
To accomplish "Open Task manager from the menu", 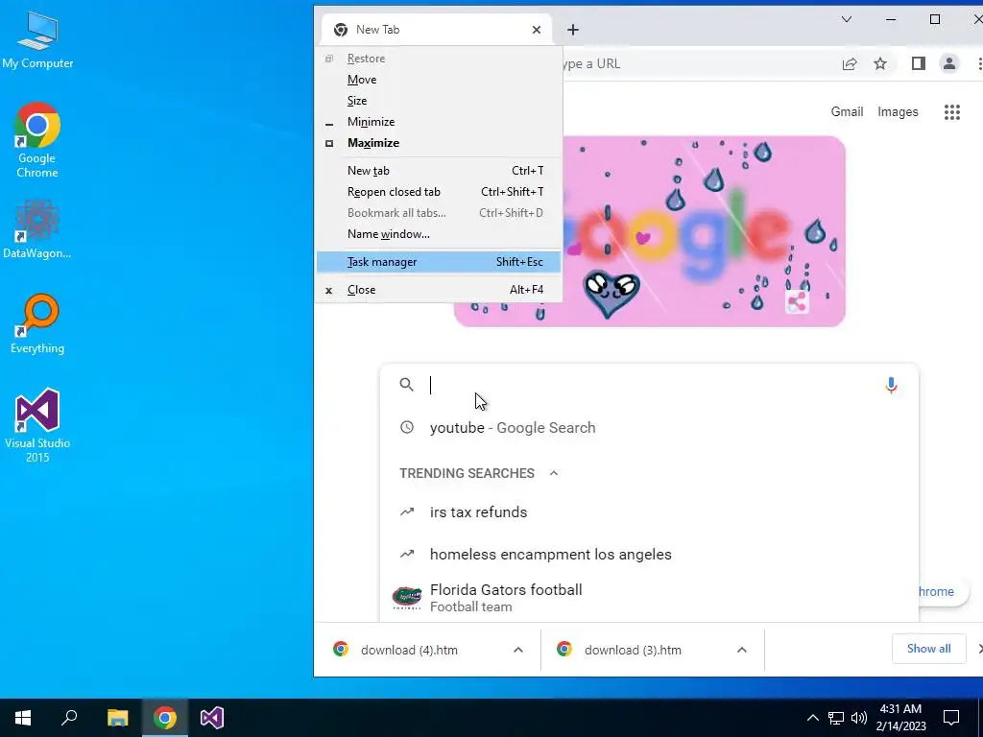I will pyautogui.click(x=438, y=262).
